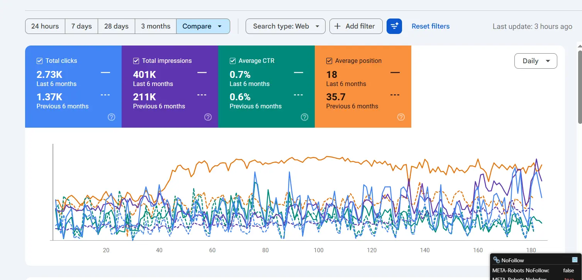Select the 7 days date range

tap(81, 26)
